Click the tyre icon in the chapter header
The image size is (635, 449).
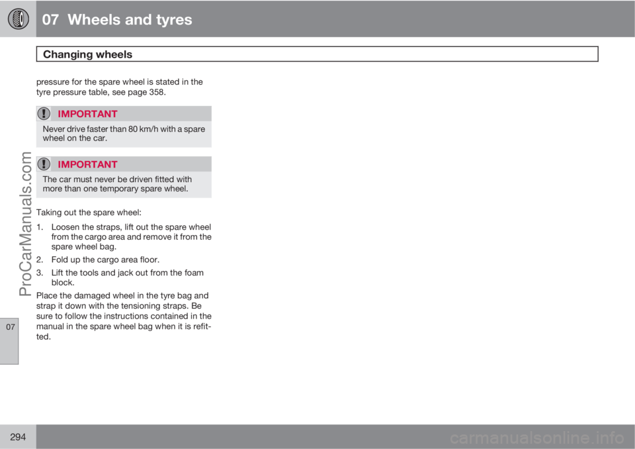(x=19, y=19)
